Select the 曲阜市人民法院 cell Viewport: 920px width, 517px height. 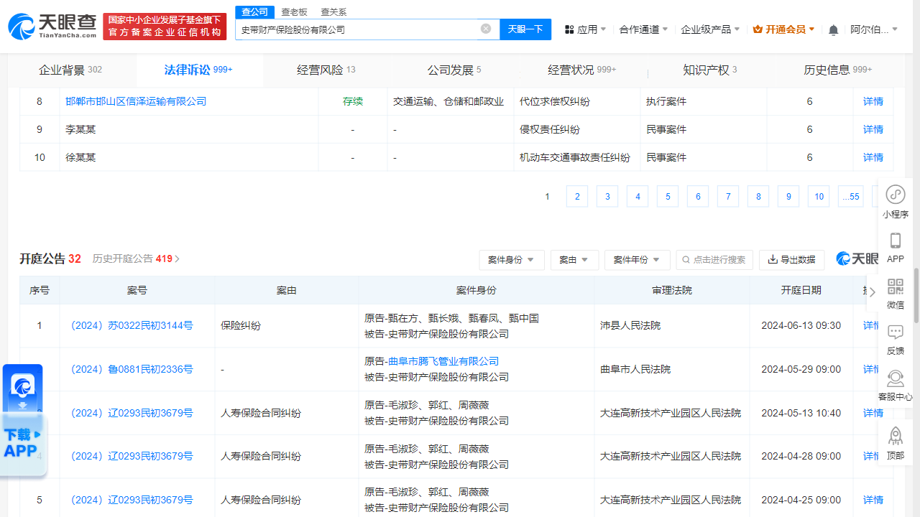coord(671,369)
